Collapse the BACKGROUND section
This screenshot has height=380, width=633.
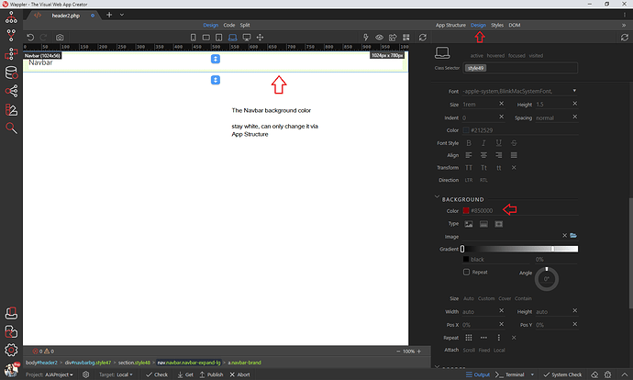click(437, 196)
